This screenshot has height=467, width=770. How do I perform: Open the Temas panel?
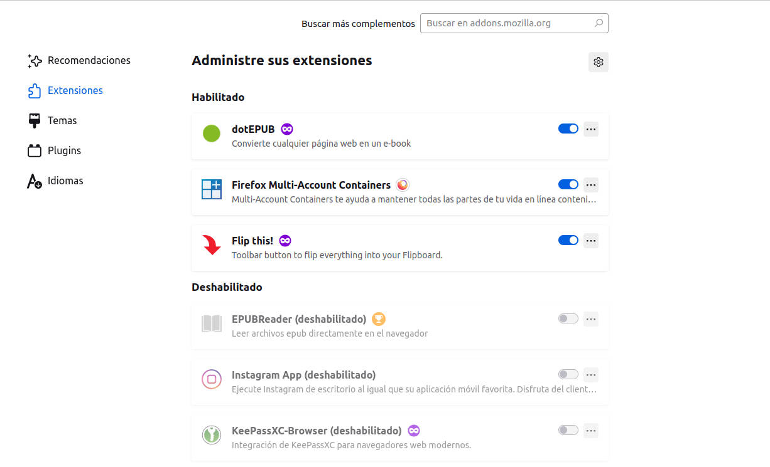click(63, 120)
